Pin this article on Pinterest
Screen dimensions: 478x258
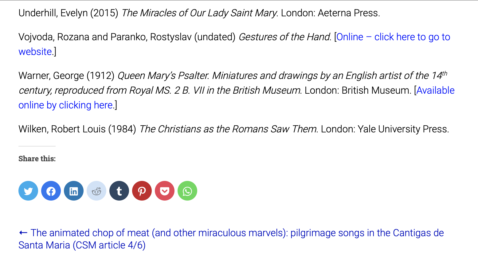(x=142, y=191)
